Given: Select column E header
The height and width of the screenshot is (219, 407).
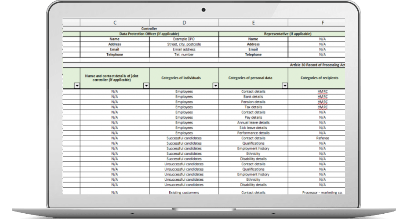Looking at the screenshot, I should click(253, 22).
